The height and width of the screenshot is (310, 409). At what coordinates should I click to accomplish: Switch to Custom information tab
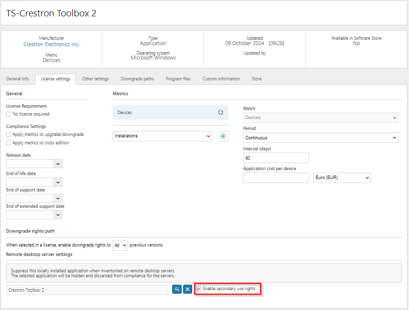(221, 79)
